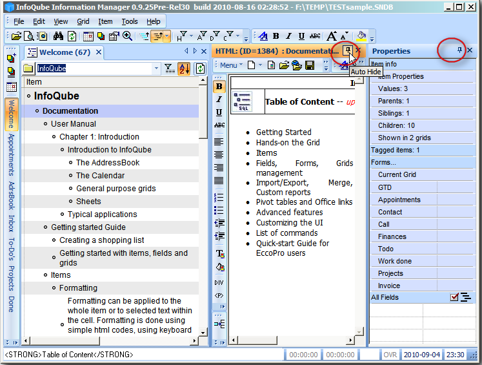
Task: Open the Tools menu
Action: [130, 21]
